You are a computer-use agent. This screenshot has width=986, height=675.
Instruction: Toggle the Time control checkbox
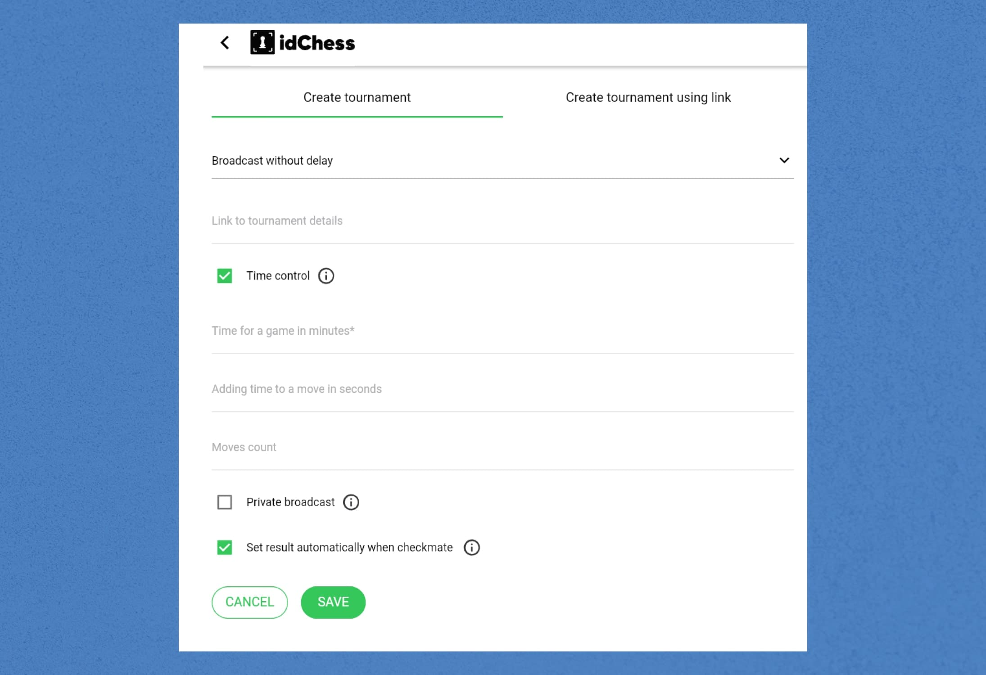pyautogui.click(x=225, y=276)
